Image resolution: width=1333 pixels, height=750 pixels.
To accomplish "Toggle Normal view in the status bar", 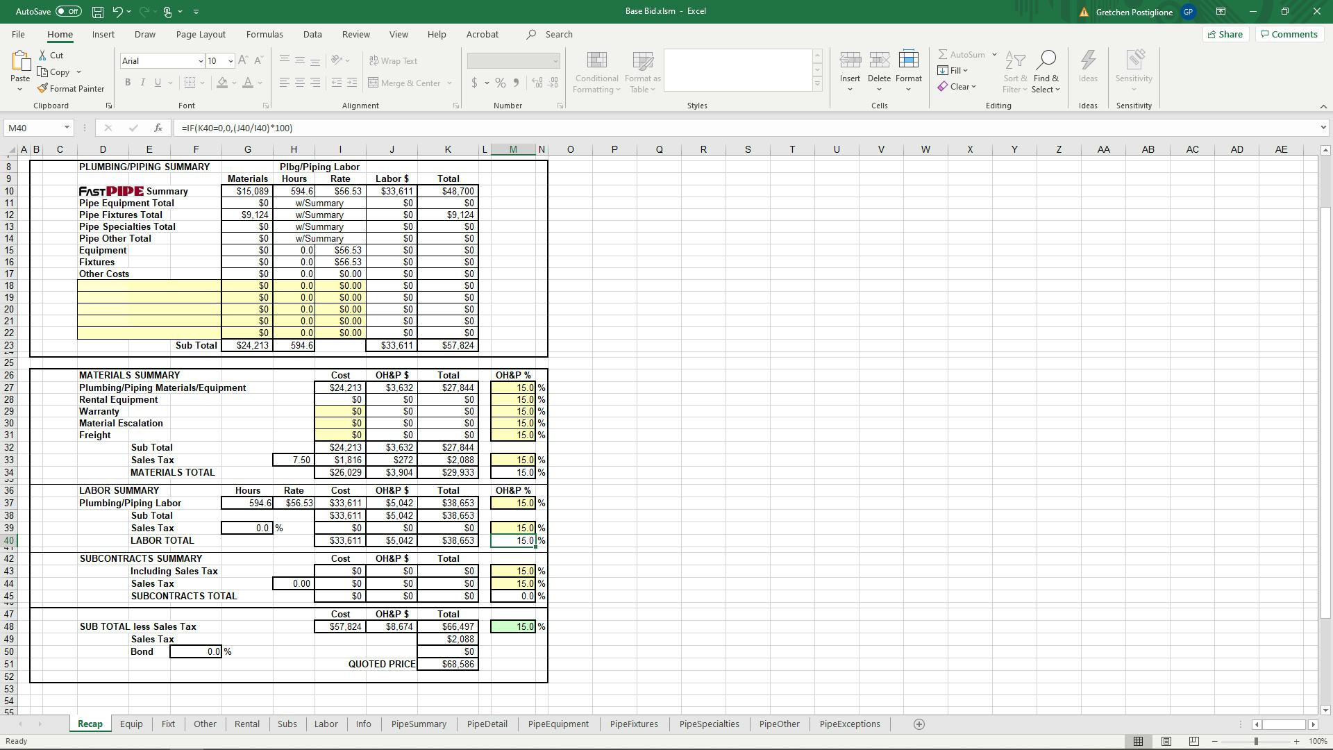I will (x=1139, y=742).
